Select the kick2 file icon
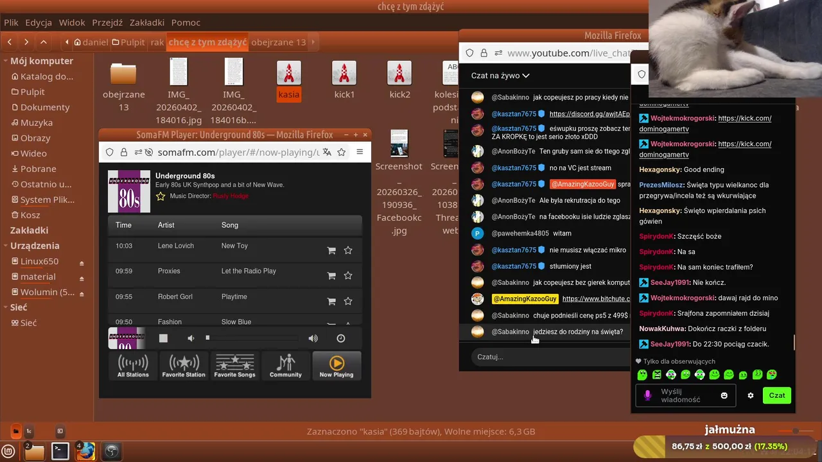 [399, 73]
